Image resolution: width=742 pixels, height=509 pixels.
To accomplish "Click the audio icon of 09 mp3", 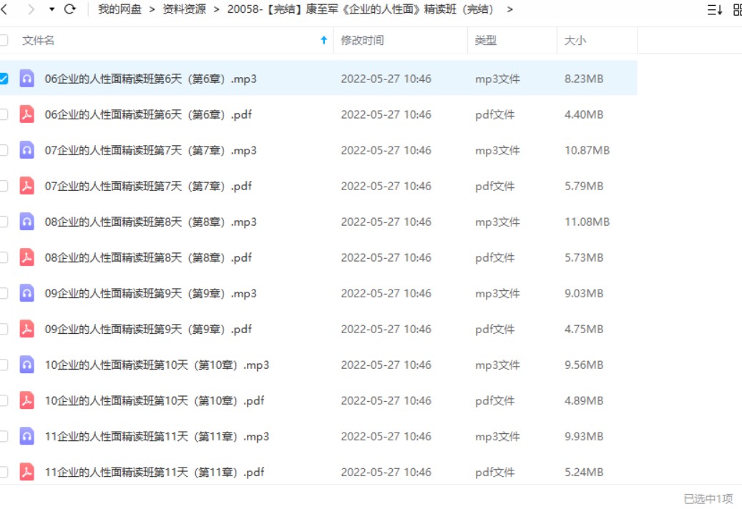I will pos(27,293).
